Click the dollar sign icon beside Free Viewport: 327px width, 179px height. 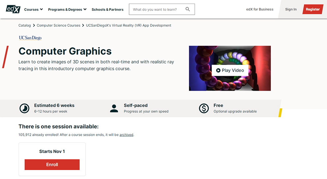coord(204,108)
